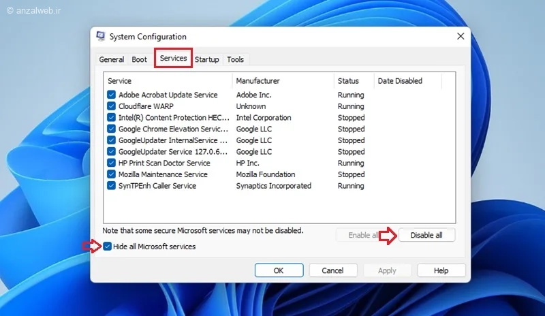Uncheck HP Print Scan Doctor Service
Screen dimensions: 545x316
(x=111, y=163)
